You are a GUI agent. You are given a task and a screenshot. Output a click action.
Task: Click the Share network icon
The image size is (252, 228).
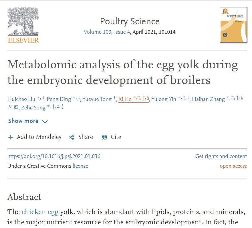click(x=72, y=137)
